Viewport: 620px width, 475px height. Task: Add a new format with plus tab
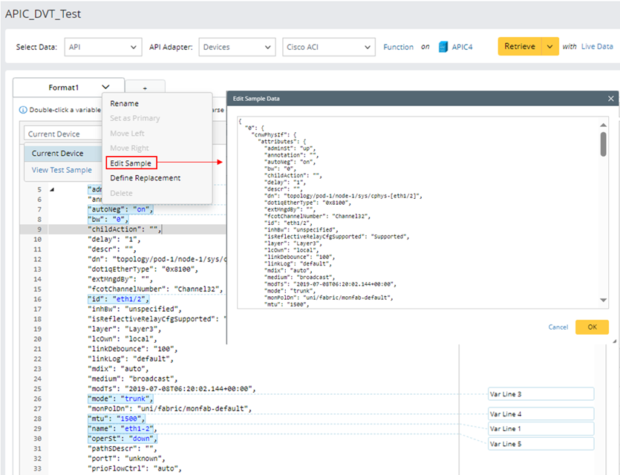tap(145, 88)
